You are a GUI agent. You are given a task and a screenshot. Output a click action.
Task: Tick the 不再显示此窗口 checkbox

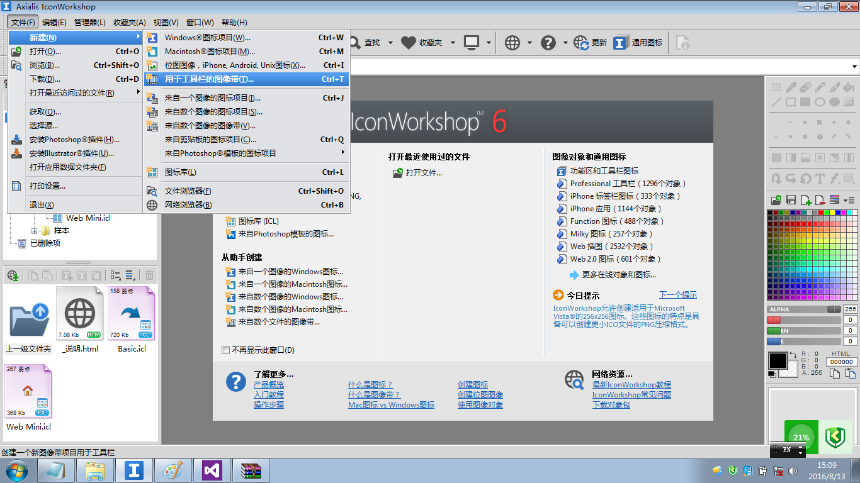coord(226,350)
